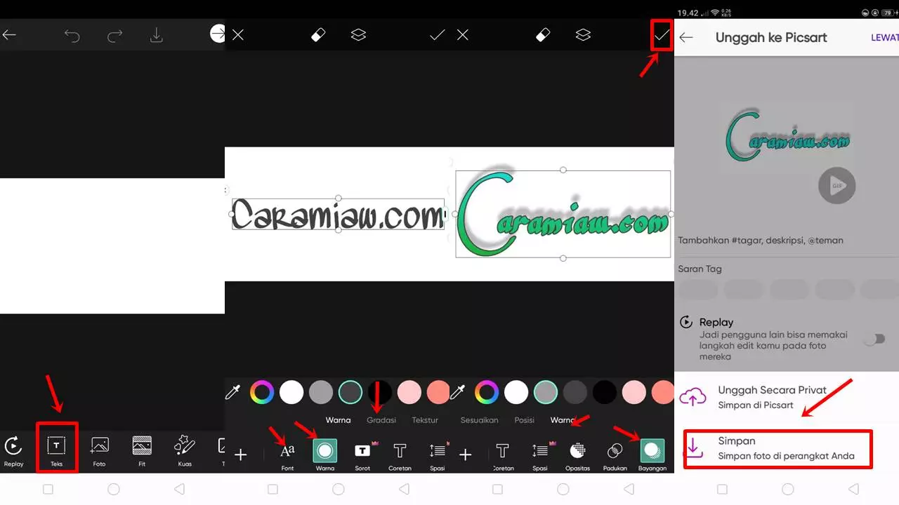Apply changes with the checkmark on green-text screen
This screenshot has width=899, height=505.
(x=662, y=34)
